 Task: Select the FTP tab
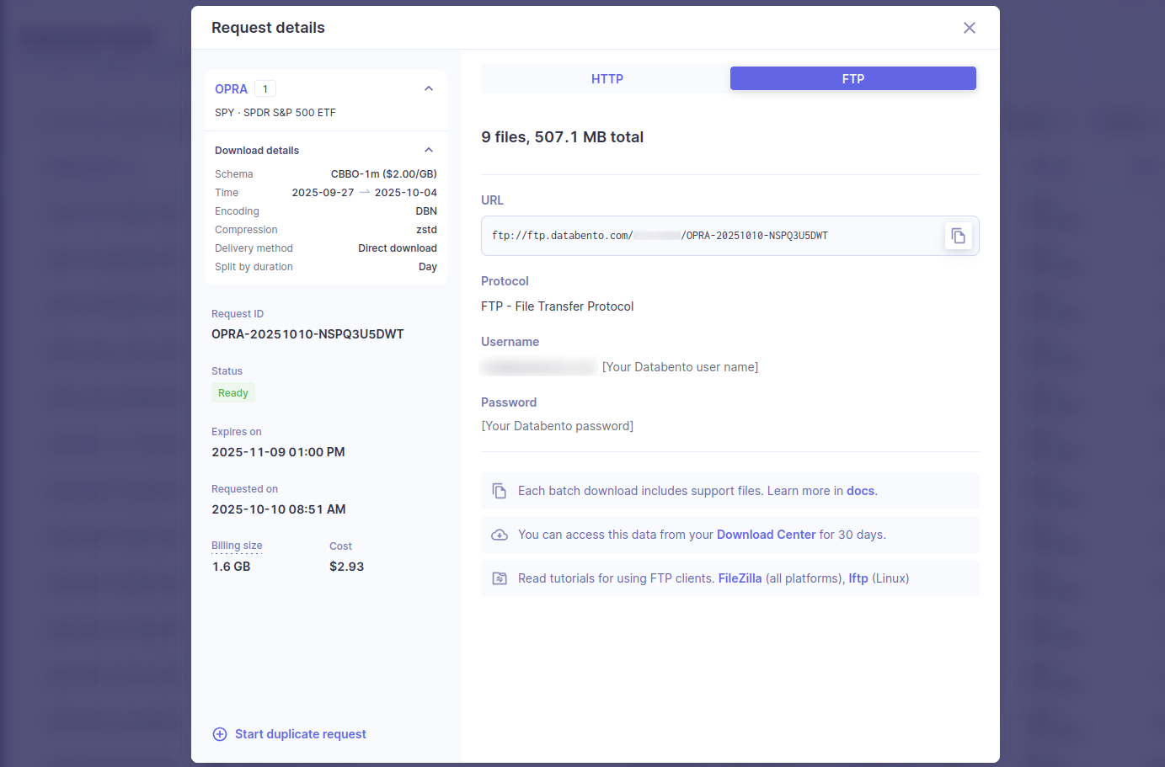coord(852,79)
